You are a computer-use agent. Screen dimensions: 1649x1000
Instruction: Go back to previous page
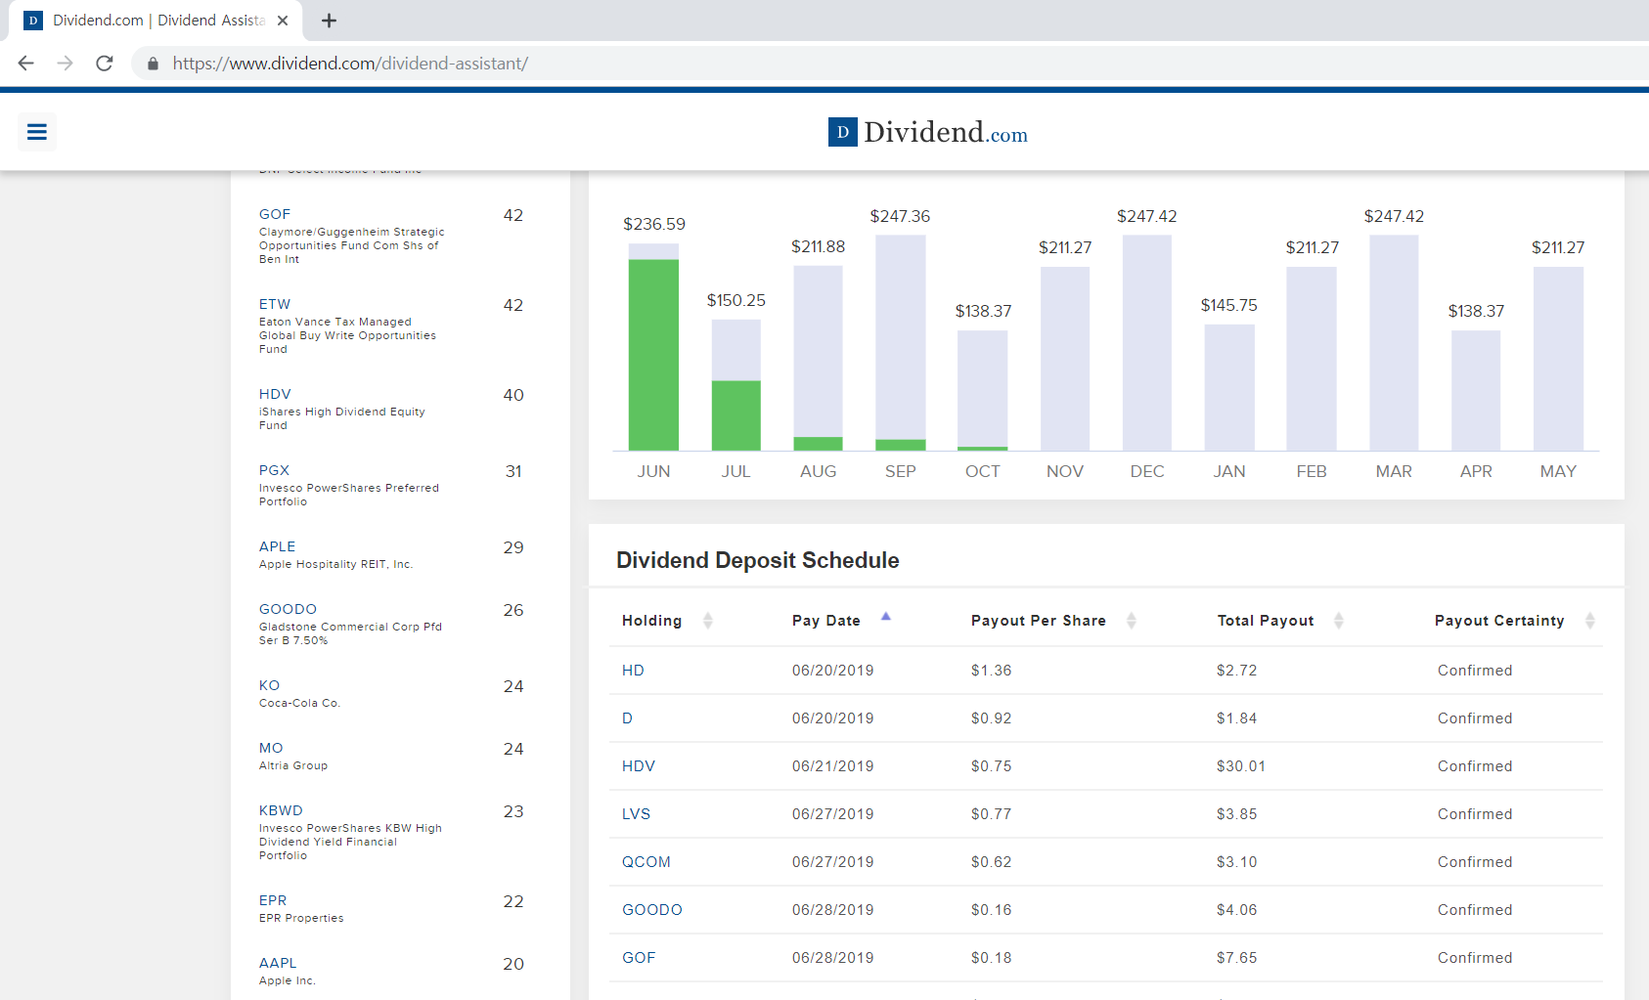pyautogui.click(x=26, y=64)
